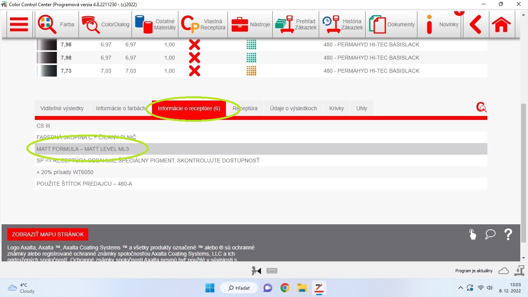Open ColorDialog from the toolbar
The image size is (528, 297).
(105, 24)
